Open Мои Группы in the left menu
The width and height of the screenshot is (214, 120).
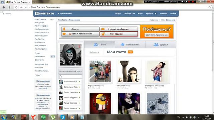(39, 39)
